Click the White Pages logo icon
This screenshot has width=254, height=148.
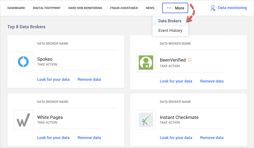coord(23,120)
